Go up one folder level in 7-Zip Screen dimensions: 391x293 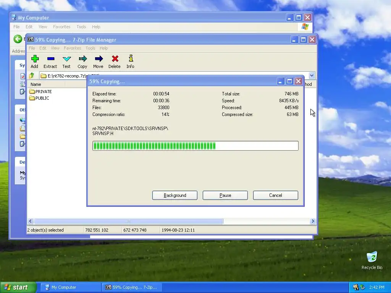point(32,76)
